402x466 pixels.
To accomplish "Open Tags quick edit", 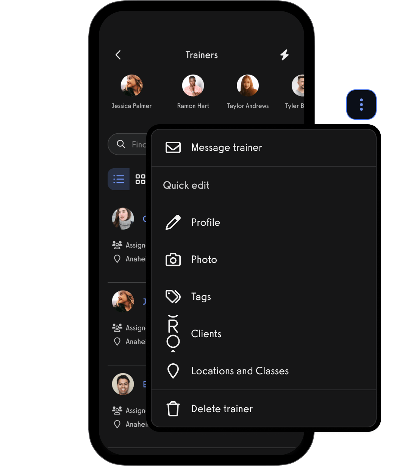I will [264, 297].
